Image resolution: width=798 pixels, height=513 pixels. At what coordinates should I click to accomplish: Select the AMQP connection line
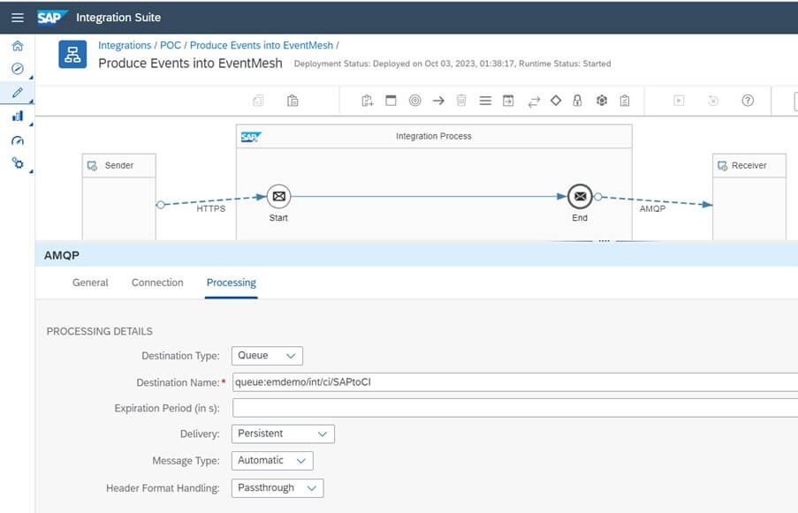(x=655, y=200)
